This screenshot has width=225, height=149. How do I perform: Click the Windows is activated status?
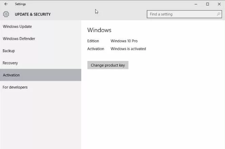pos(128,49)
